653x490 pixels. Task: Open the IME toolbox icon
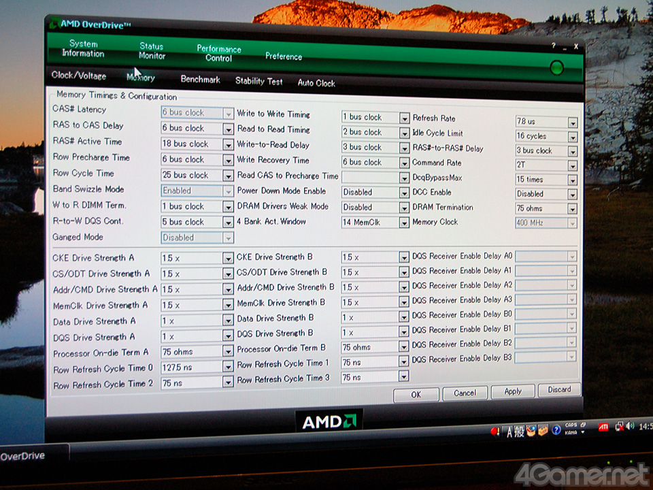(543, 430)
